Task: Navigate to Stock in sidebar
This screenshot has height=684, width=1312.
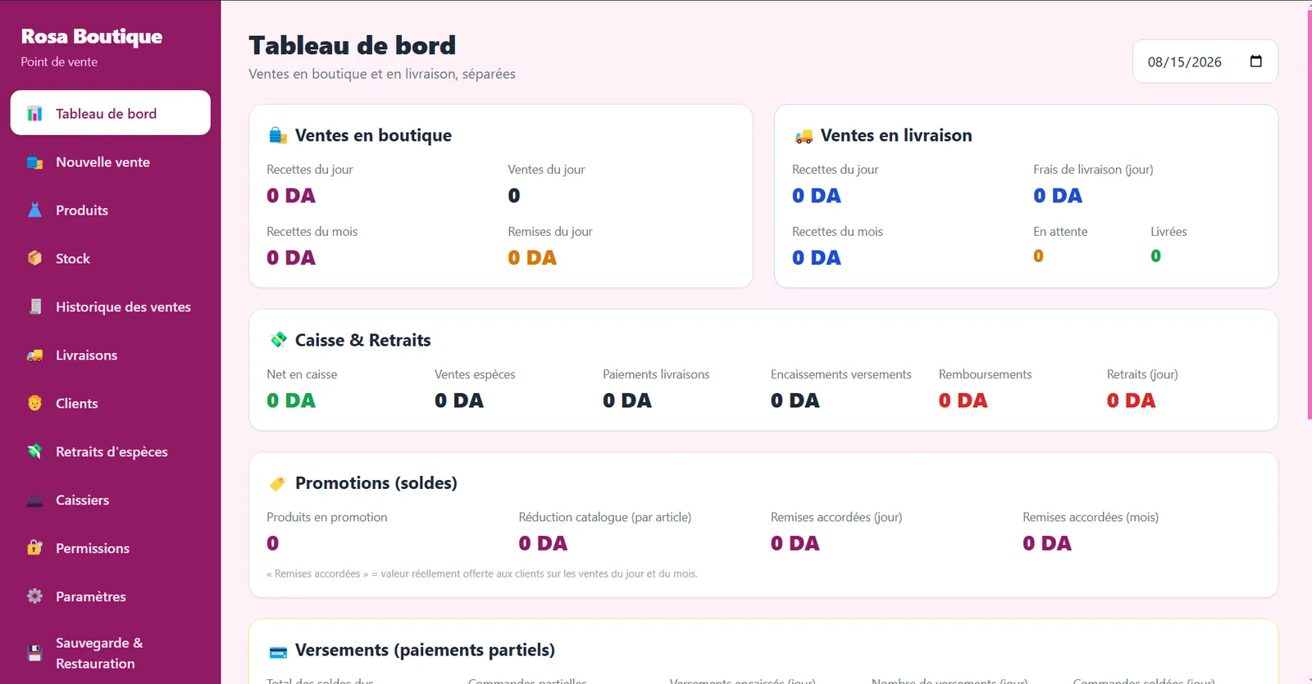Action: click(111, 258)
